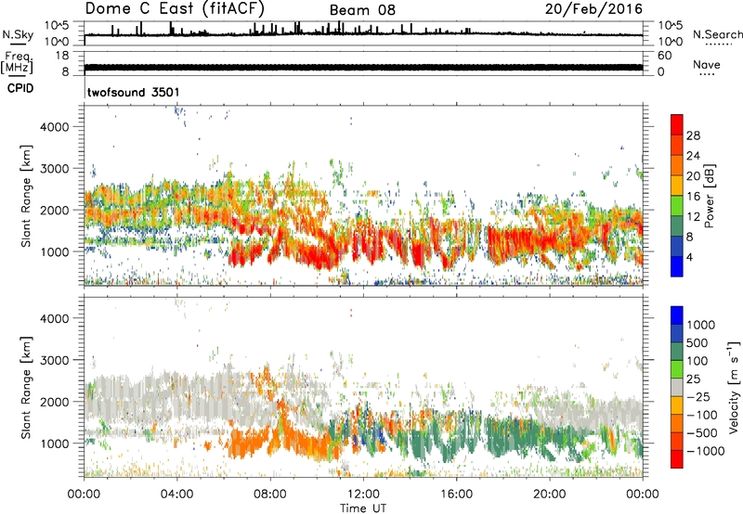Click the black frequency band in the Freq. panel
This screenshot has width=743, height=514.
pyautogui.click(x=363, y=67)
